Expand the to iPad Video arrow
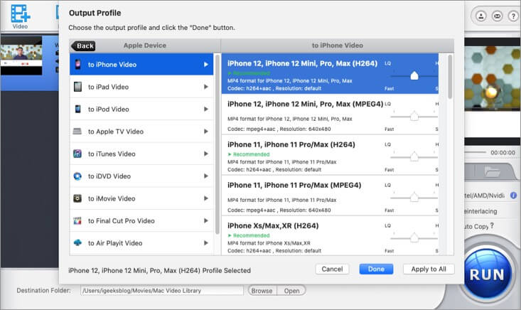Screen dimensions: 521x310 pos(206,87)
